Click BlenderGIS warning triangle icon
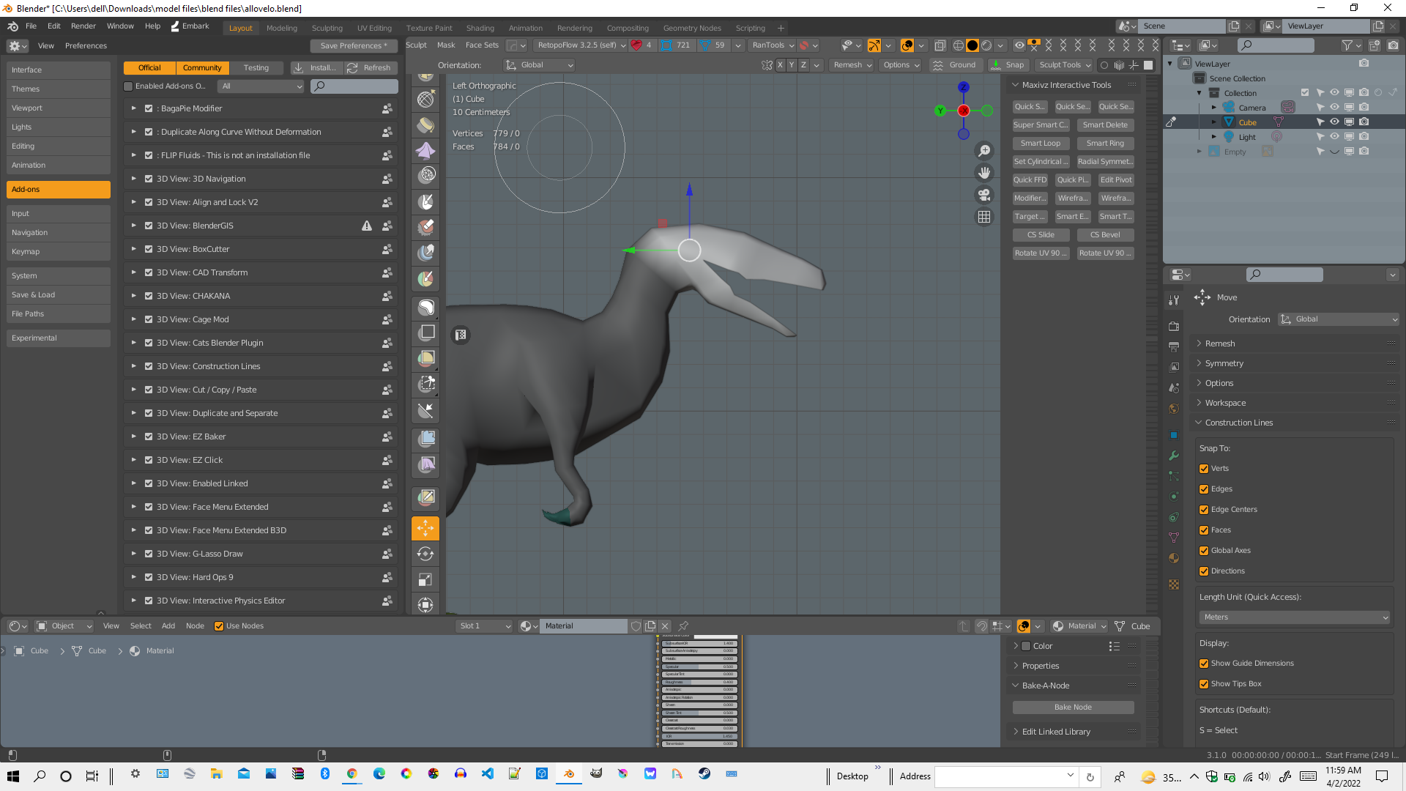Image resolution: width=1406 pixels, height=791 pixels. click(x=367, y=226)
